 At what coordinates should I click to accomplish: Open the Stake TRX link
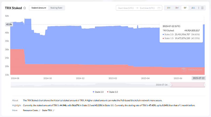(47, 110)
